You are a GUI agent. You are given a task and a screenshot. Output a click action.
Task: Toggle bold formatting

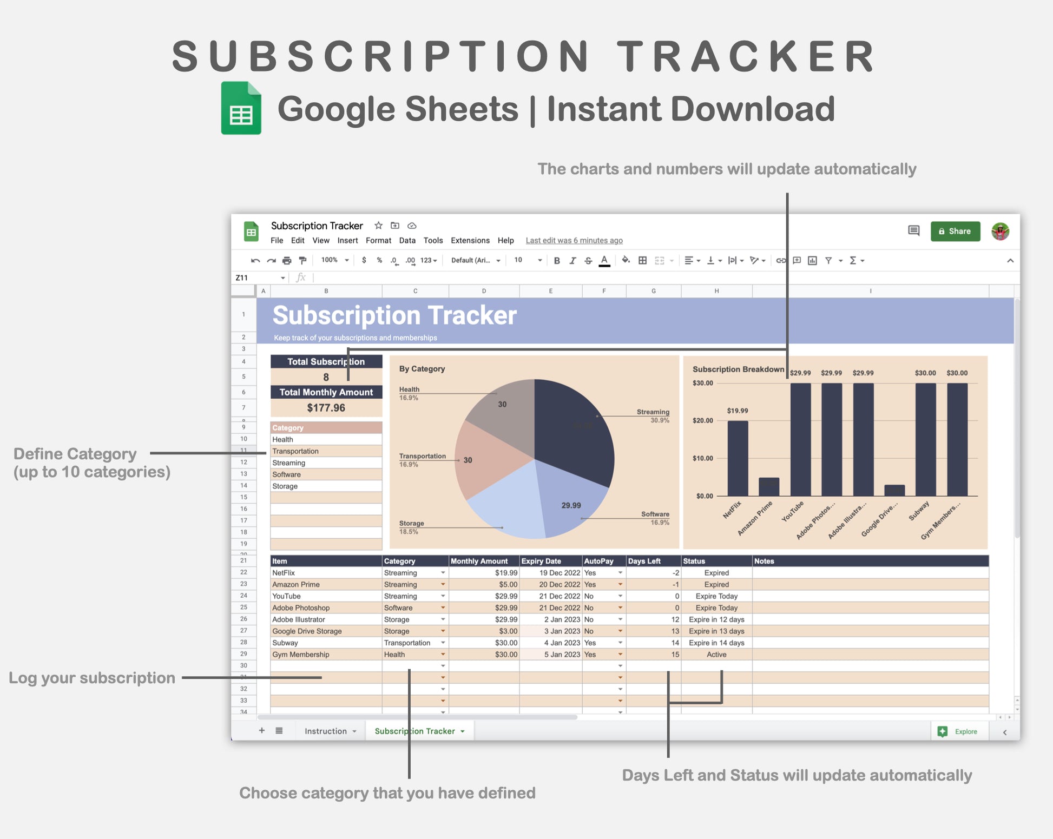click(x=556, y=261)
